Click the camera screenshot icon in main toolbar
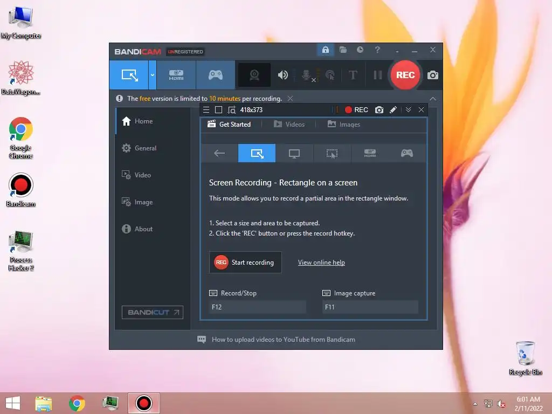 click(433, 75)
